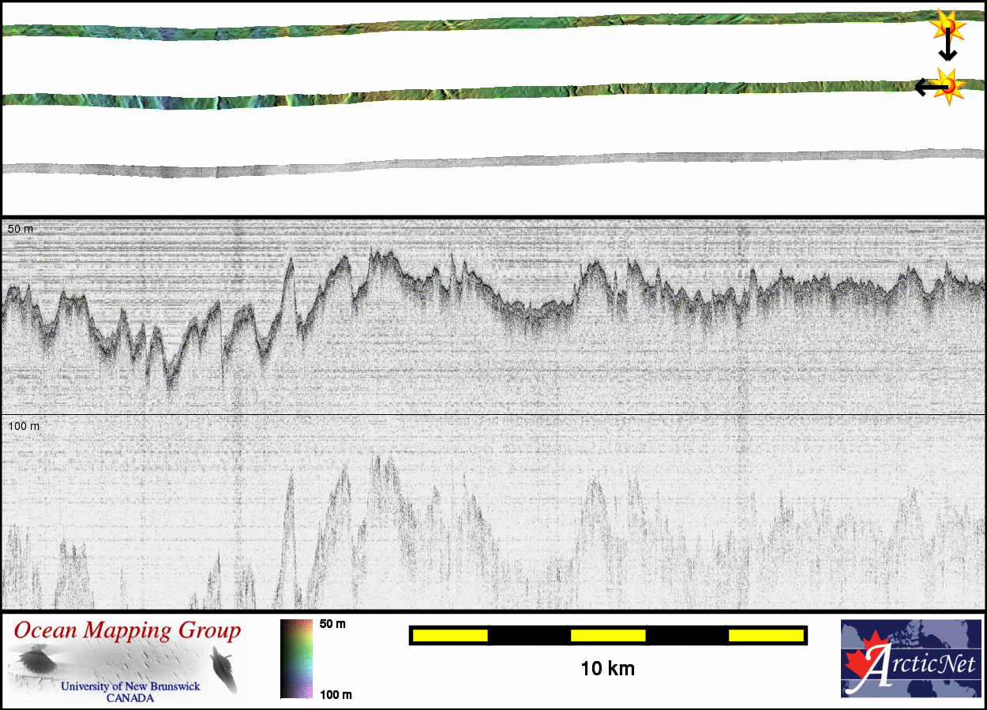Viewport: 987px width, 710px height.
Task: Click the topmost colored bathymetry strip
Action: (474, 25)
